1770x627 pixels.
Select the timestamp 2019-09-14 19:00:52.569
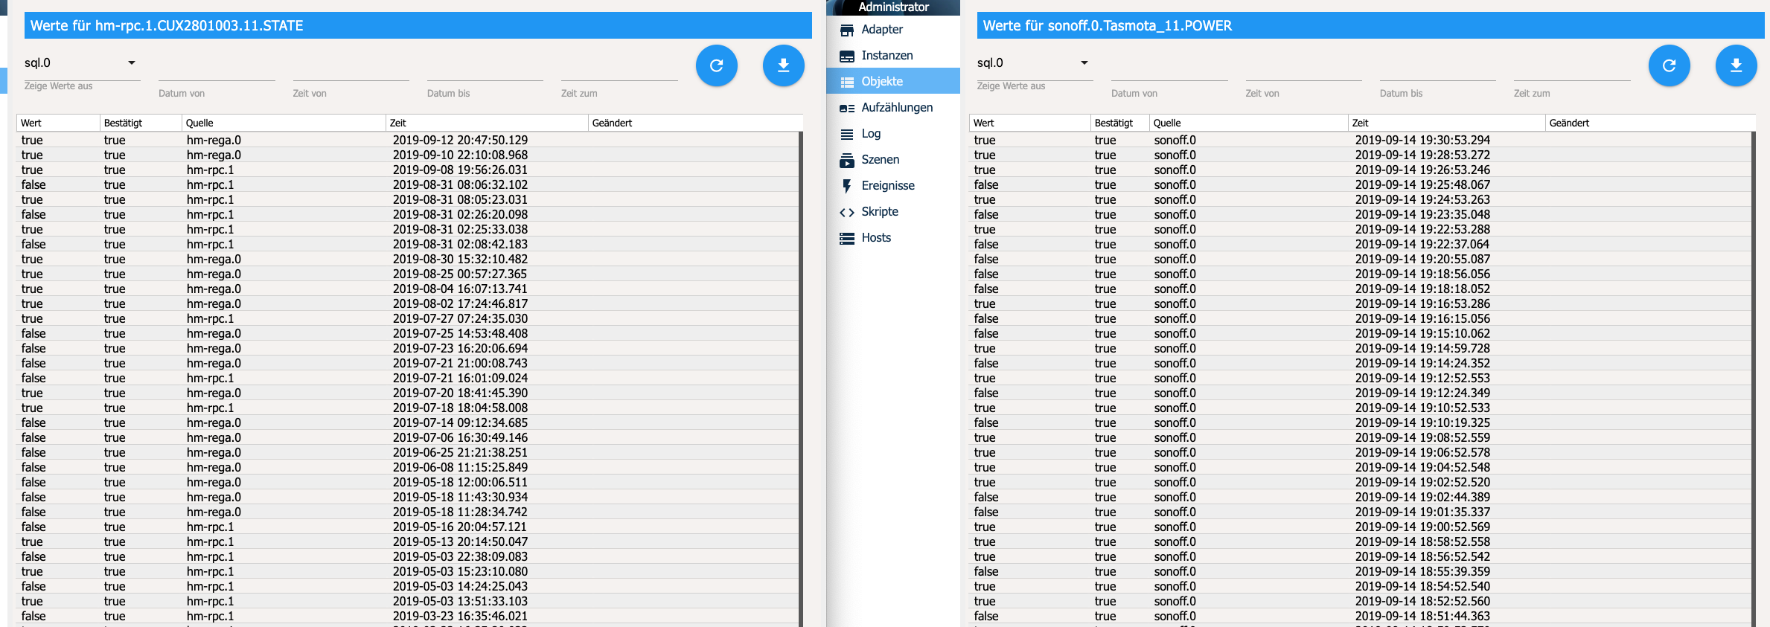(1422, 527)
